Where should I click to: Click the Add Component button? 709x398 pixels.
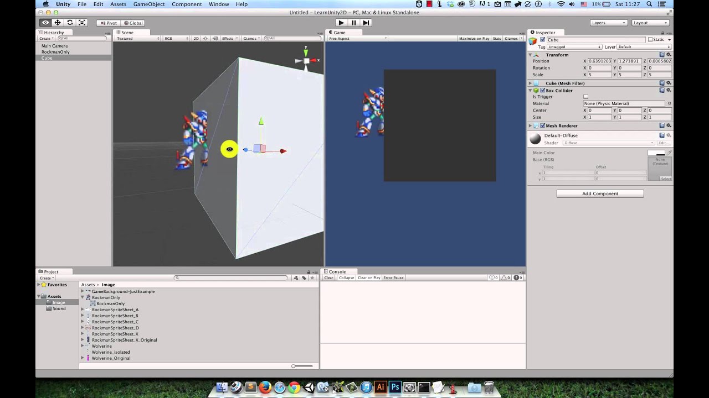pos(600,193)
